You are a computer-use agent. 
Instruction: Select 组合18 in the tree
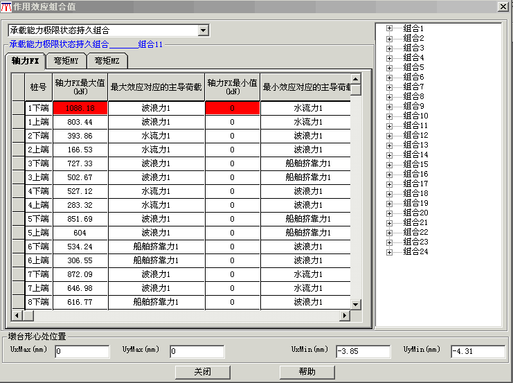pyautogui.click(x=415, y=193)
